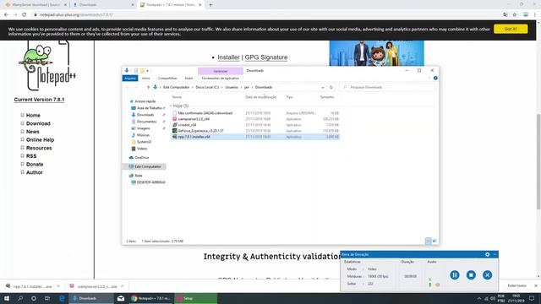Switch Explorer to large icons view

coord(434,241)
